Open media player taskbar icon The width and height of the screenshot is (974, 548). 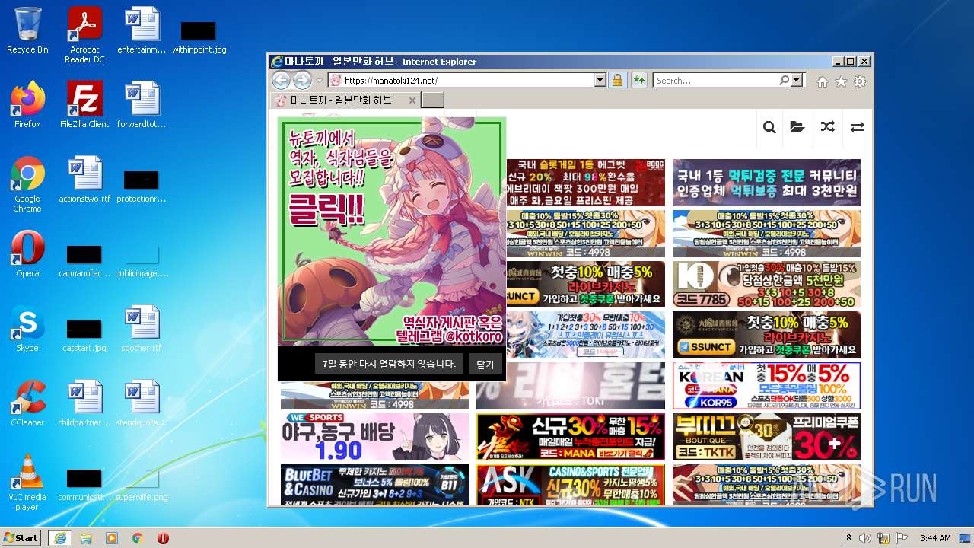tap(112, 538)
